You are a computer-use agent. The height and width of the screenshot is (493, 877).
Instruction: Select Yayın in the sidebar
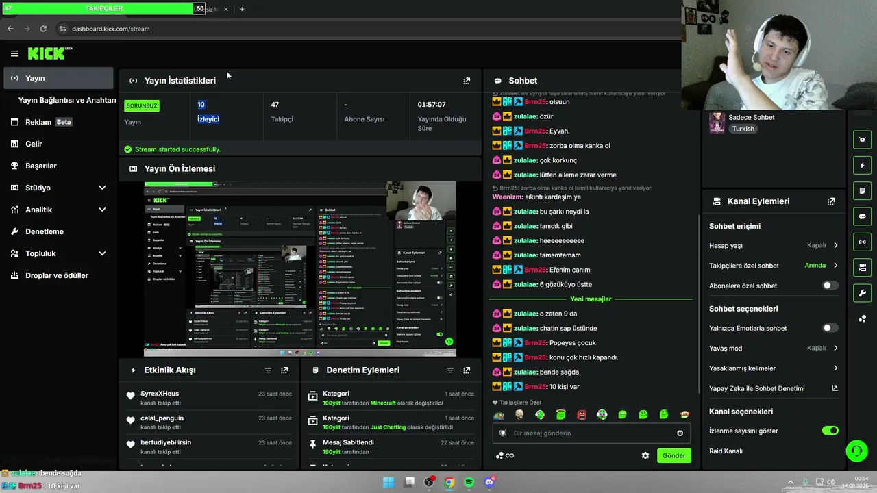pos(58,78)
